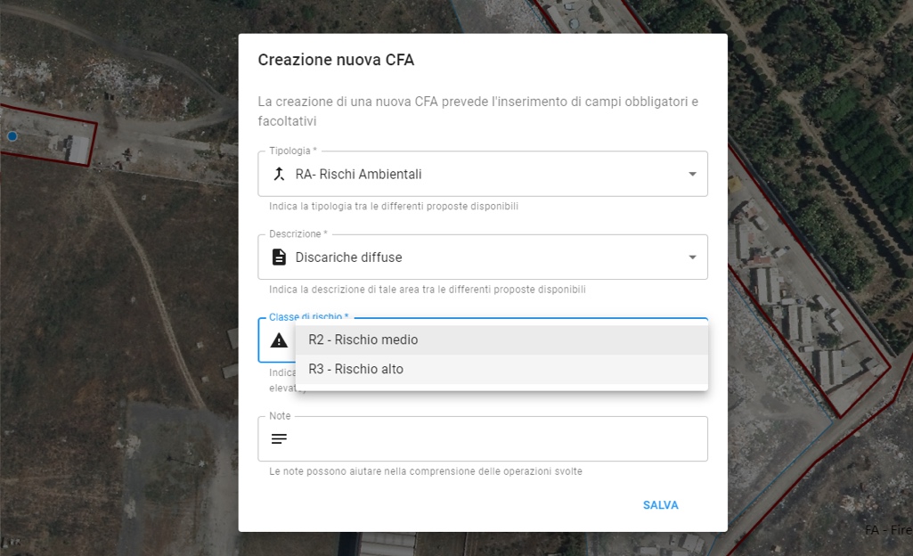Click the Tipologia helper text below field
Image resolution: width=913 pixels, height=556 pixels.
393,207
